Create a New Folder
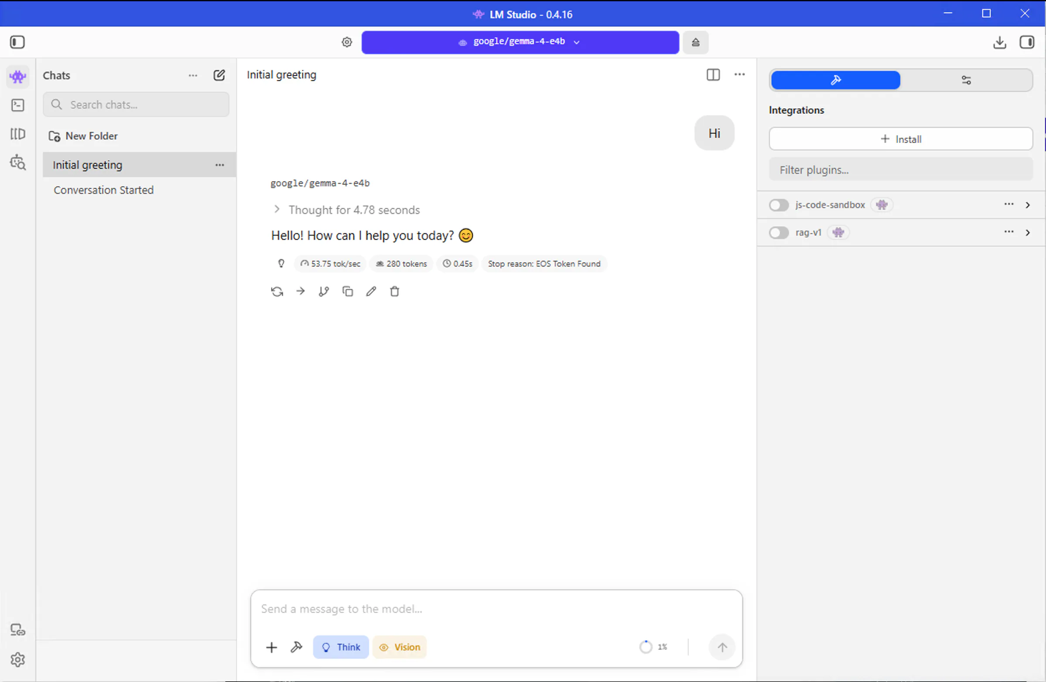Image resolution: width=1046 pixels, height=682 pixels. pyautogui.click(x=84, y=136)
